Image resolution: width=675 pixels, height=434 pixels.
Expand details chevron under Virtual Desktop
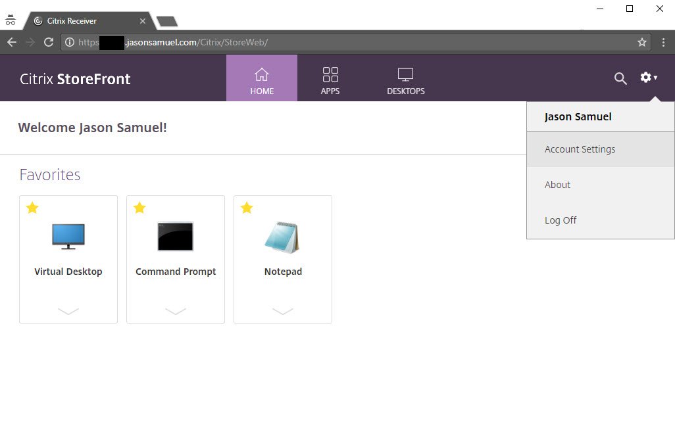click(68, 311)
